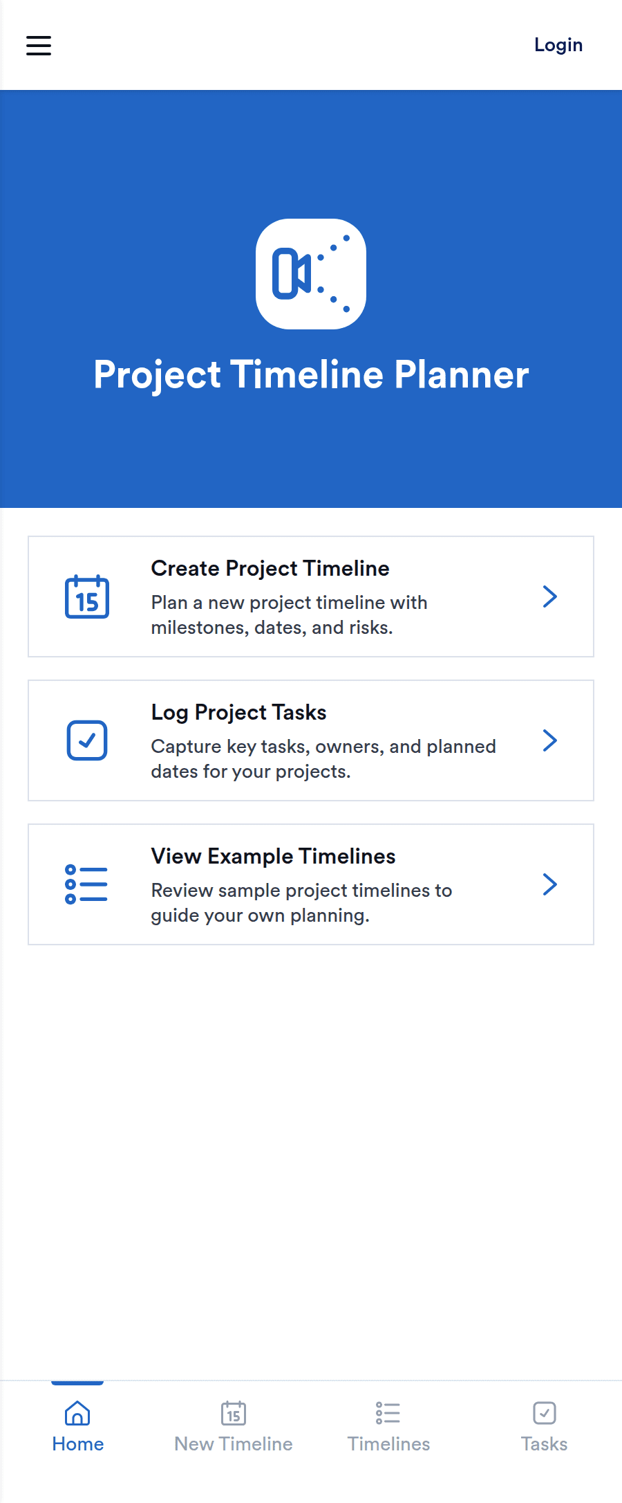This screenshot has height=1503, width=622.
Task: Click the checkmark icon beside Log Project Tasks
Action: 86,741
